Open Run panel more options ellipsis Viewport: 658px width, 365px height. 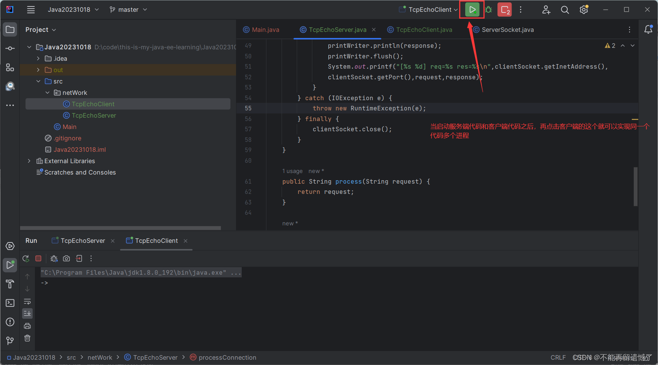tap(91, 258)
